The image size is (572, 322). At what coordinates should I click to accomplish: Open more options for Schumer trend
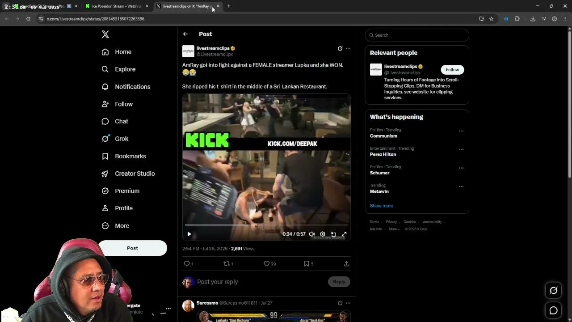461,168
